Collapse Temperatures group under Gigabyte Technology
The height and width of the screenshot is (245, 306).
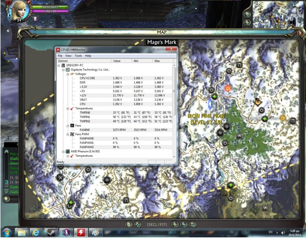[x=68, y=108]
